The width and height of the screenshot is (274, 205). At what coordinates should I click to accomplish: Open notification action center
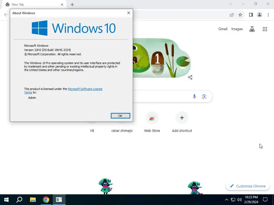click(x=265, y=200)
